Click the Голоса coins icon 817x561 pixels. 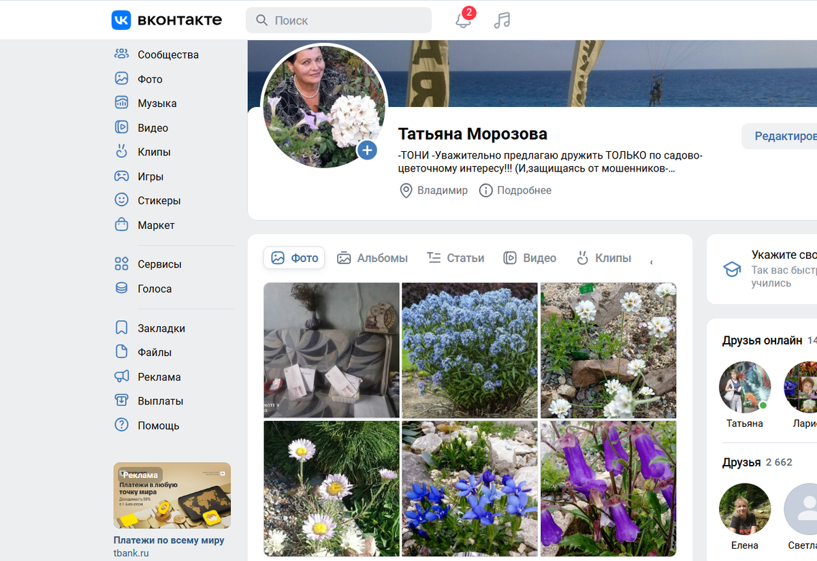tap(121, 289)
